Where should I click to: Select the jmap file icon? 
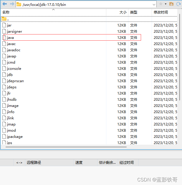point(4,124)
